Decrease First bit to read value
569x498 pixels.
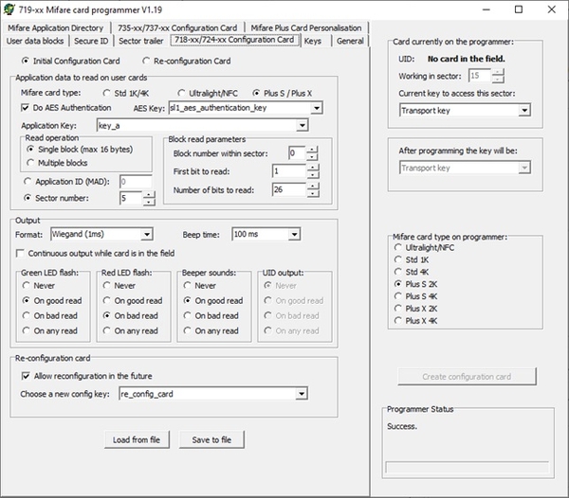click(x=313, y=175)
